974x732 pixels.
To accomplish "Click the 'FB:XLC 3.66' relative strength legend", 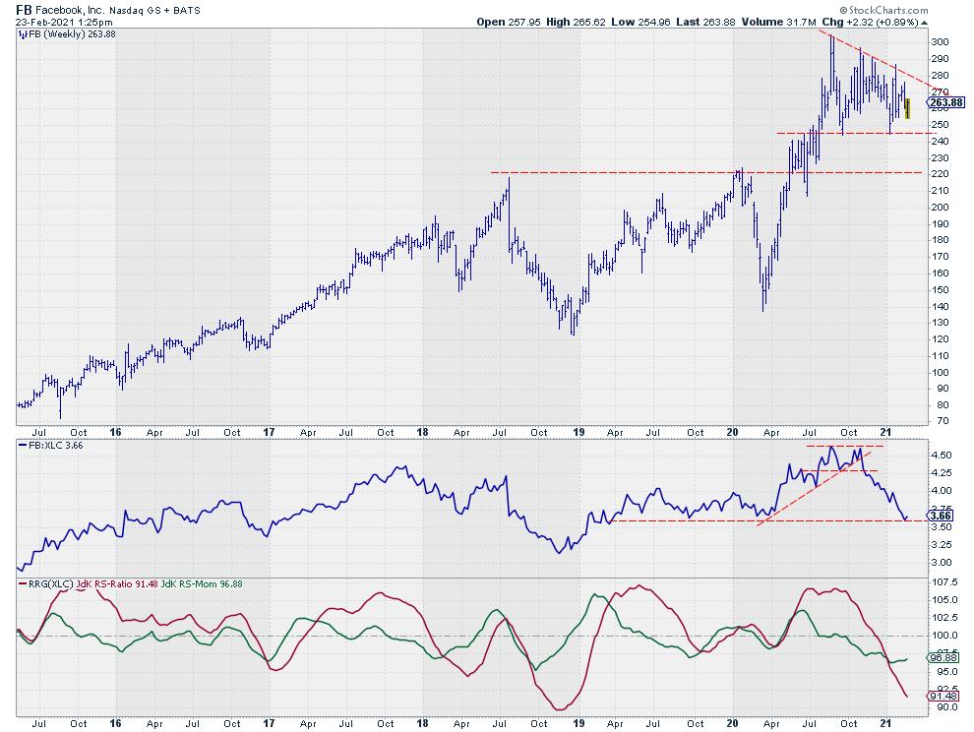I will coord(55,446).
